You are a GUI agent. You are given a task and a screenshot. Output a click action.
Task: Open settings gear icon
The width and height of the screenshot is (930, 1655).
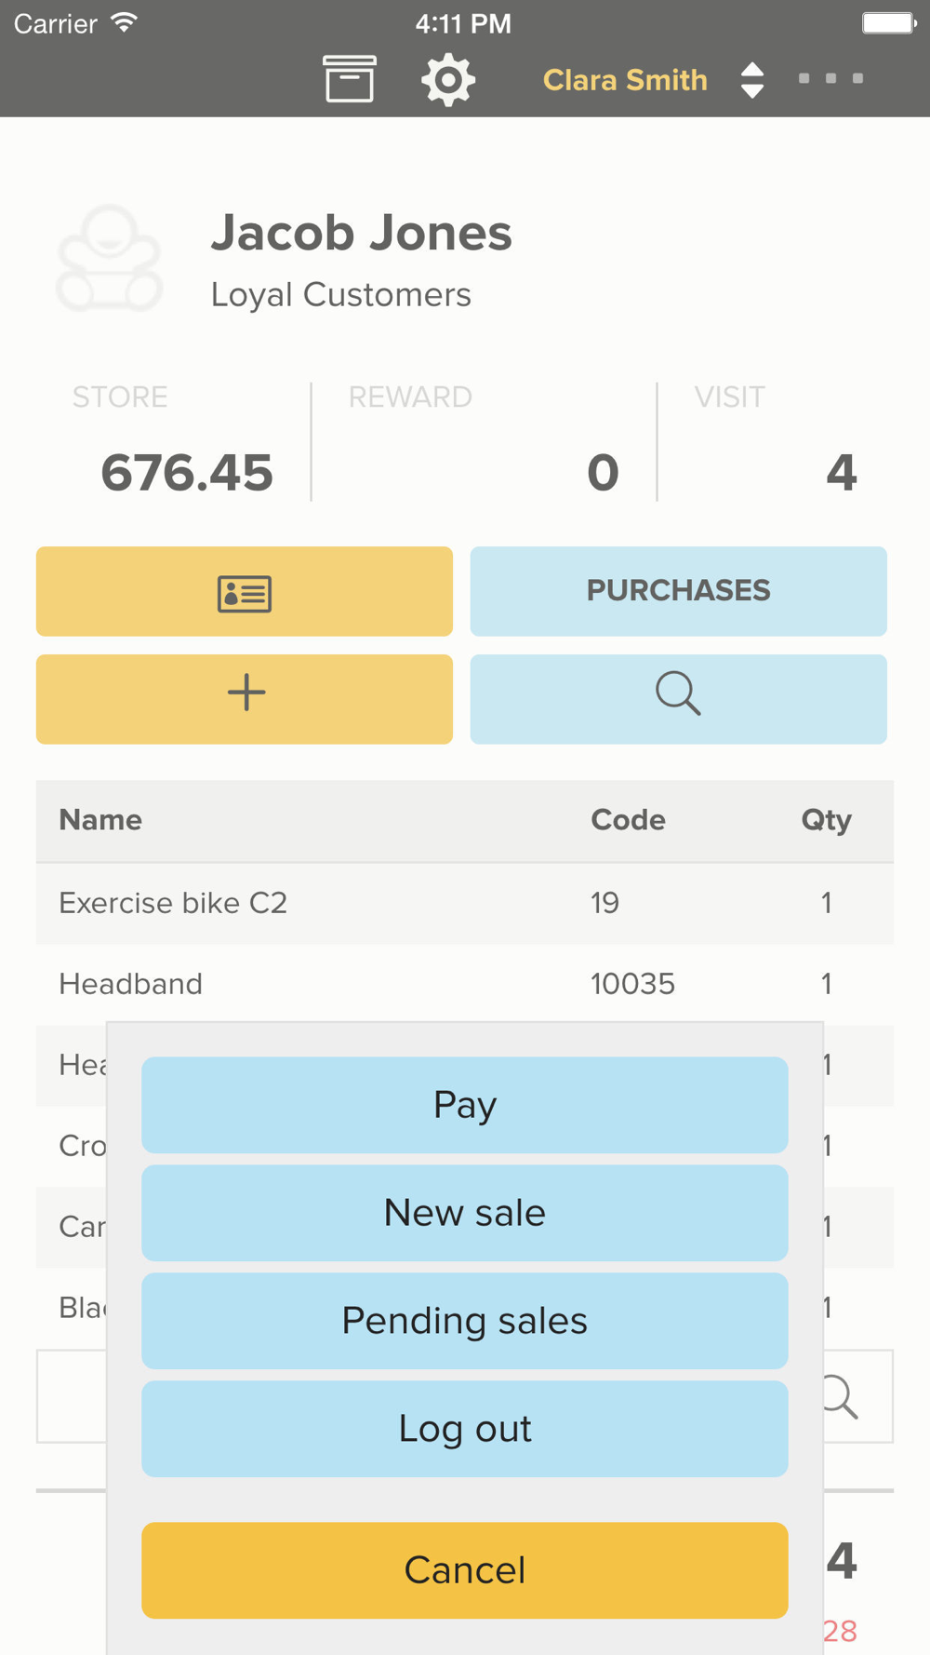coord(448,79)
